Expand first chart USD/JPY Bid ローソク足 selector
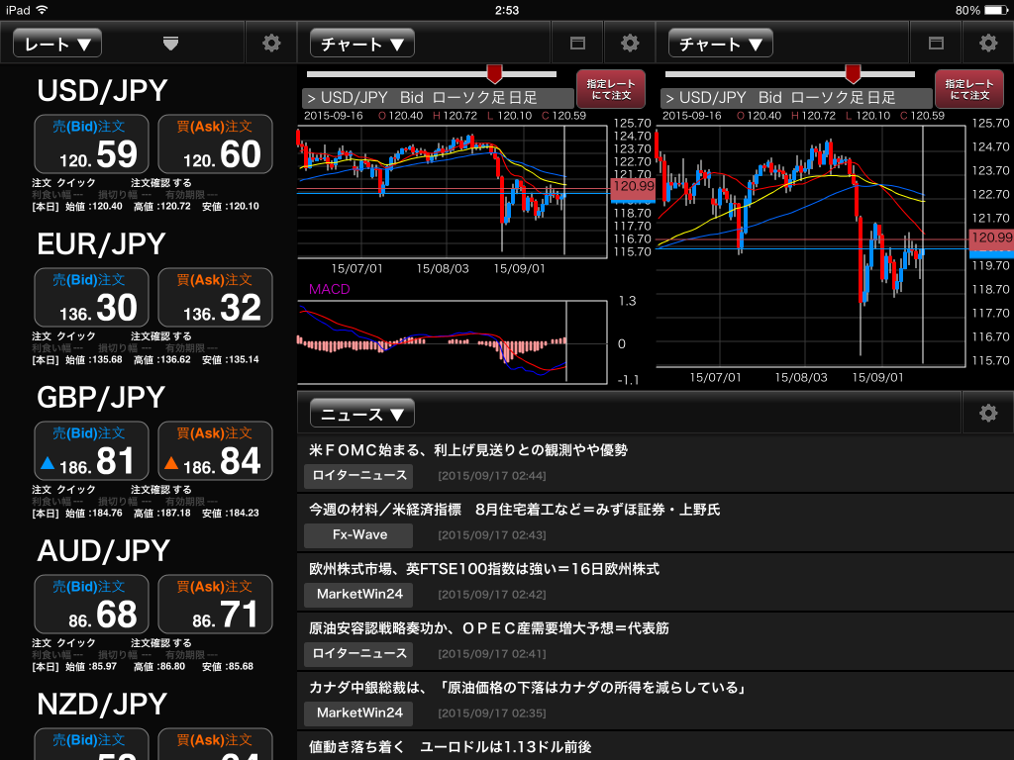The width and height of the screenshot is (1014, 760). pos(438,98)
